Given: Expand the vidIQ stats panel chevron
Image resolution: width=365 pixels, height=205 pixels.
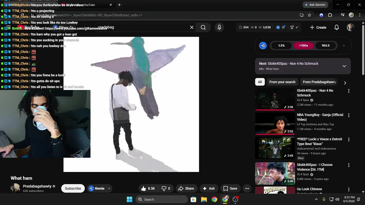Looking at the screenshot, I should pyautogui.click(x=344, y=46).
